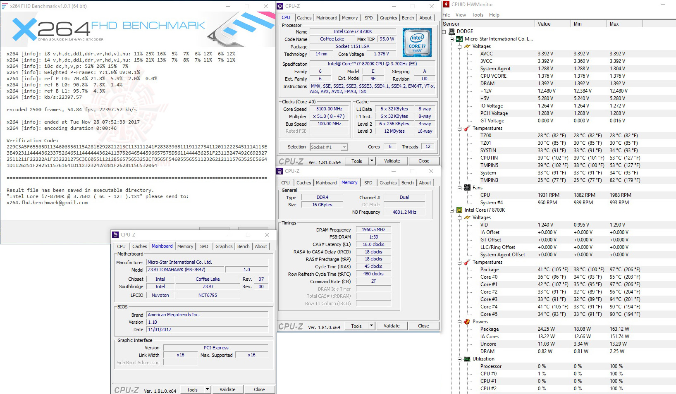The image size is (676, 394).
Task: Open the File menu in HWMonitor
Action: (x=446, y=15)
